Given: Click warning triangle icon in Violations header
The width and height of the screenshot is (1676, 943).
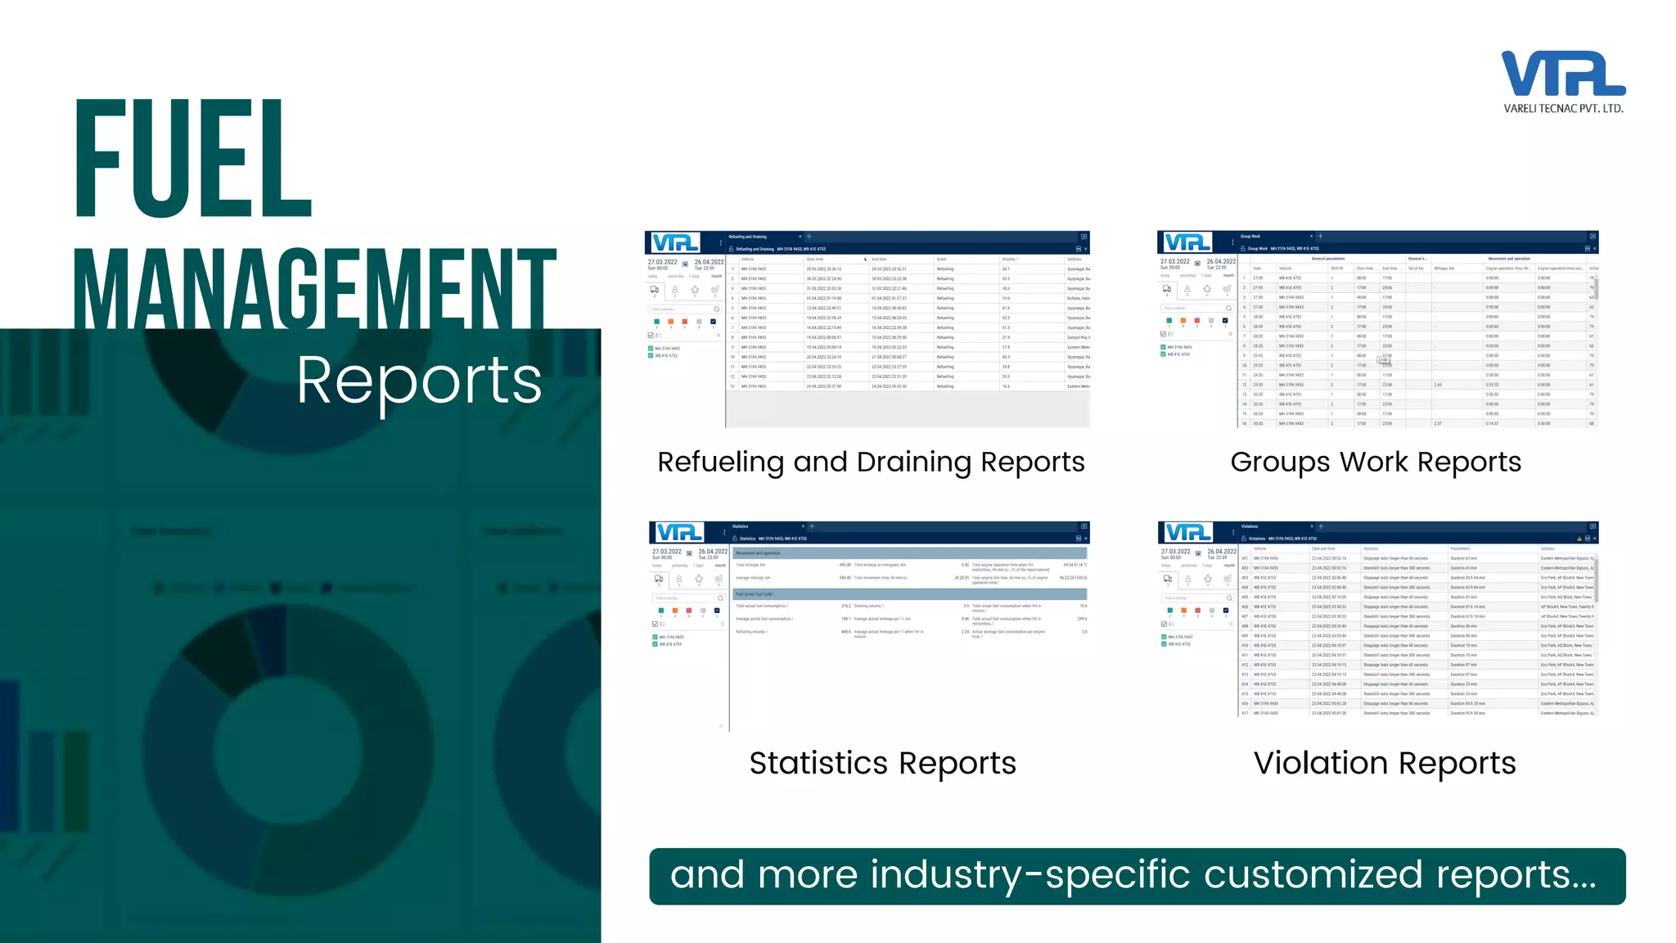Looking at the screenshot, I should pyautogui.click(x=1579, y=539).
